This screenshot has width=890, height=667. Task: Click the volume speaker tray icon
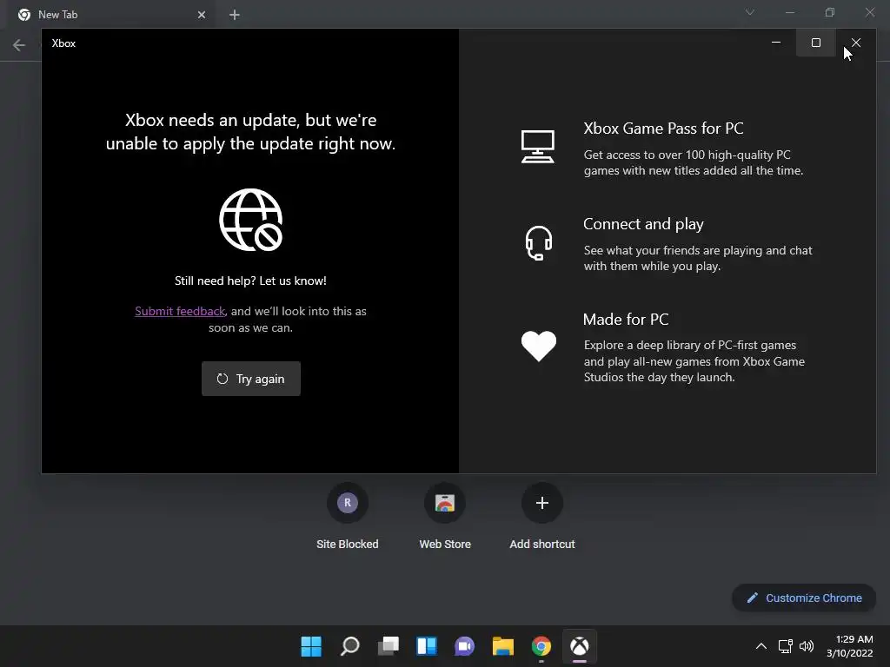click(806, 646)
